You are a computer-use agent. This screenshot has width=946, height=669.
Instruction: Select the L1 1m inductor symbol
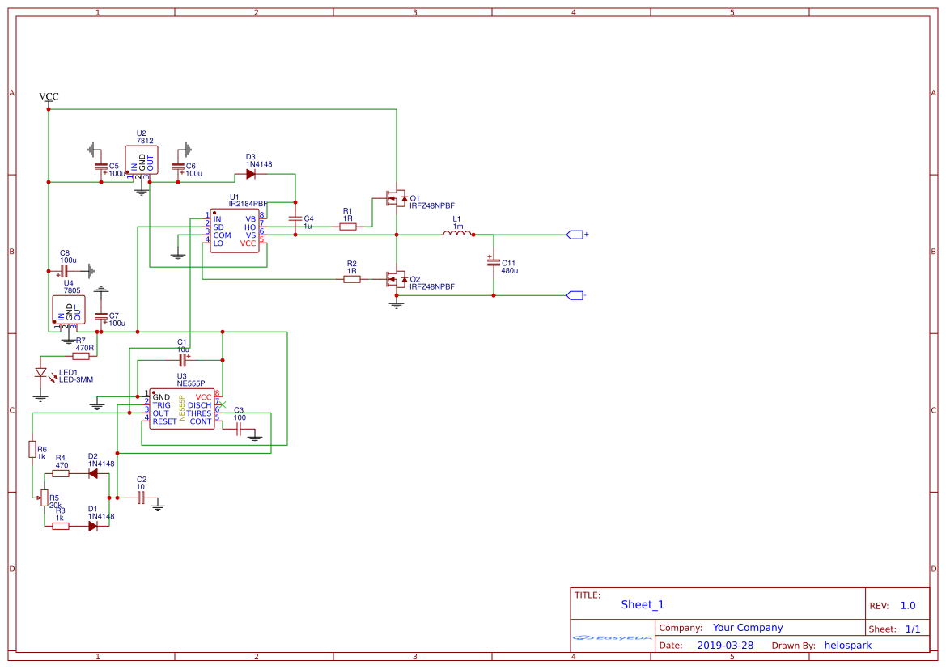tap(458, 234)
